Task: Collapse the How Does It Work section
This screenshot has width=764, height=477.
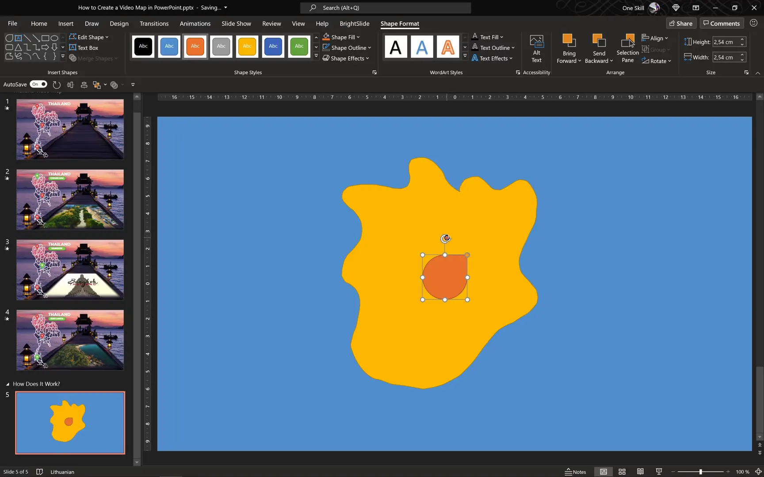Action: click(8, 384)
